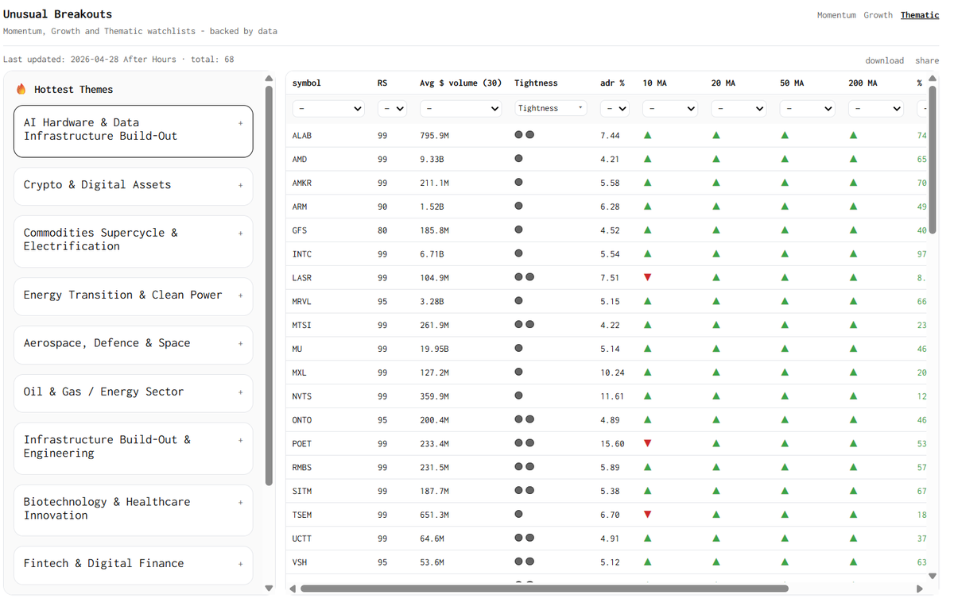
Task: Open the RS filter dropdown
Action: (392, 108)
